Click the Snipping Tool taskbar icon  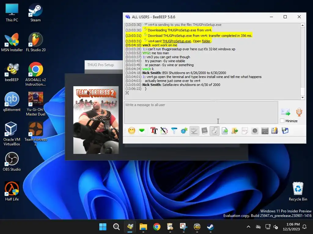tap(183, 227)
